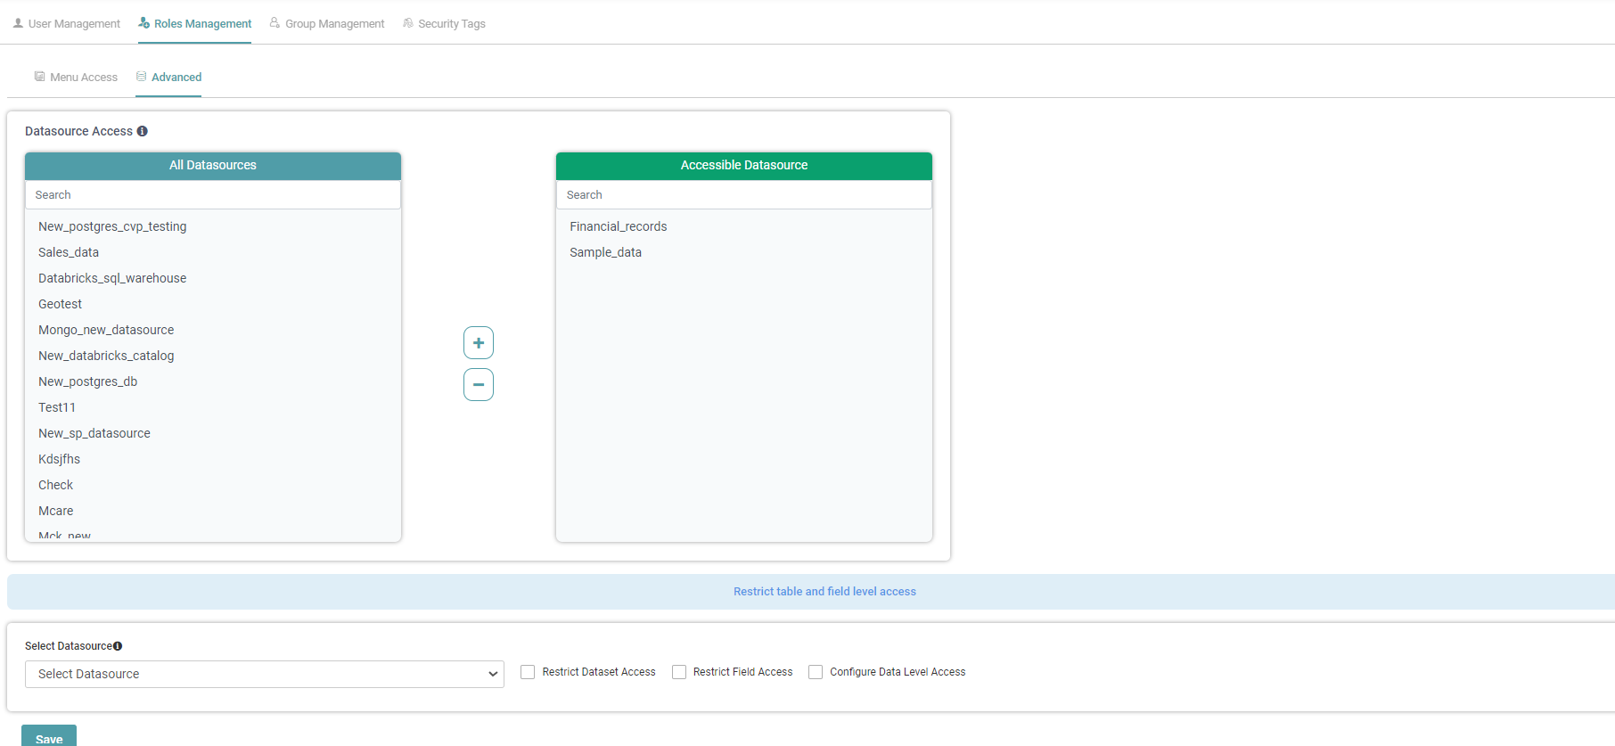This screenshot has height=746, width=1615.
Task: Focus the All Datasources search field
Action: pyautogui.click(x=213, y=195)
